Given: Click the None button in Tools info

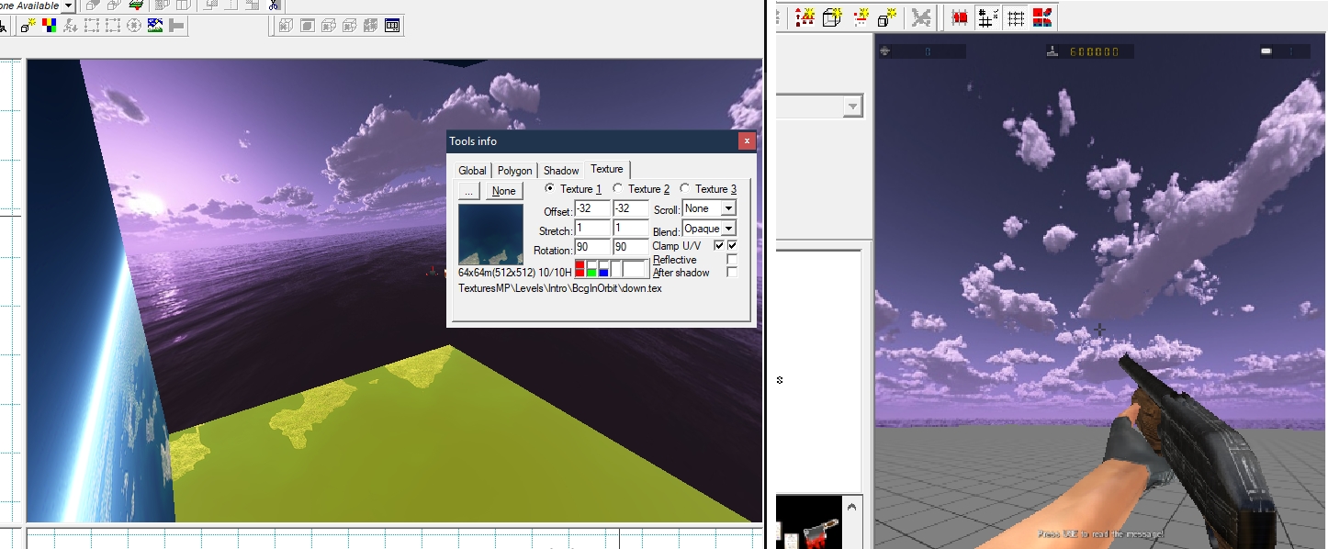Looking at the screenshot, I should 503,191.
